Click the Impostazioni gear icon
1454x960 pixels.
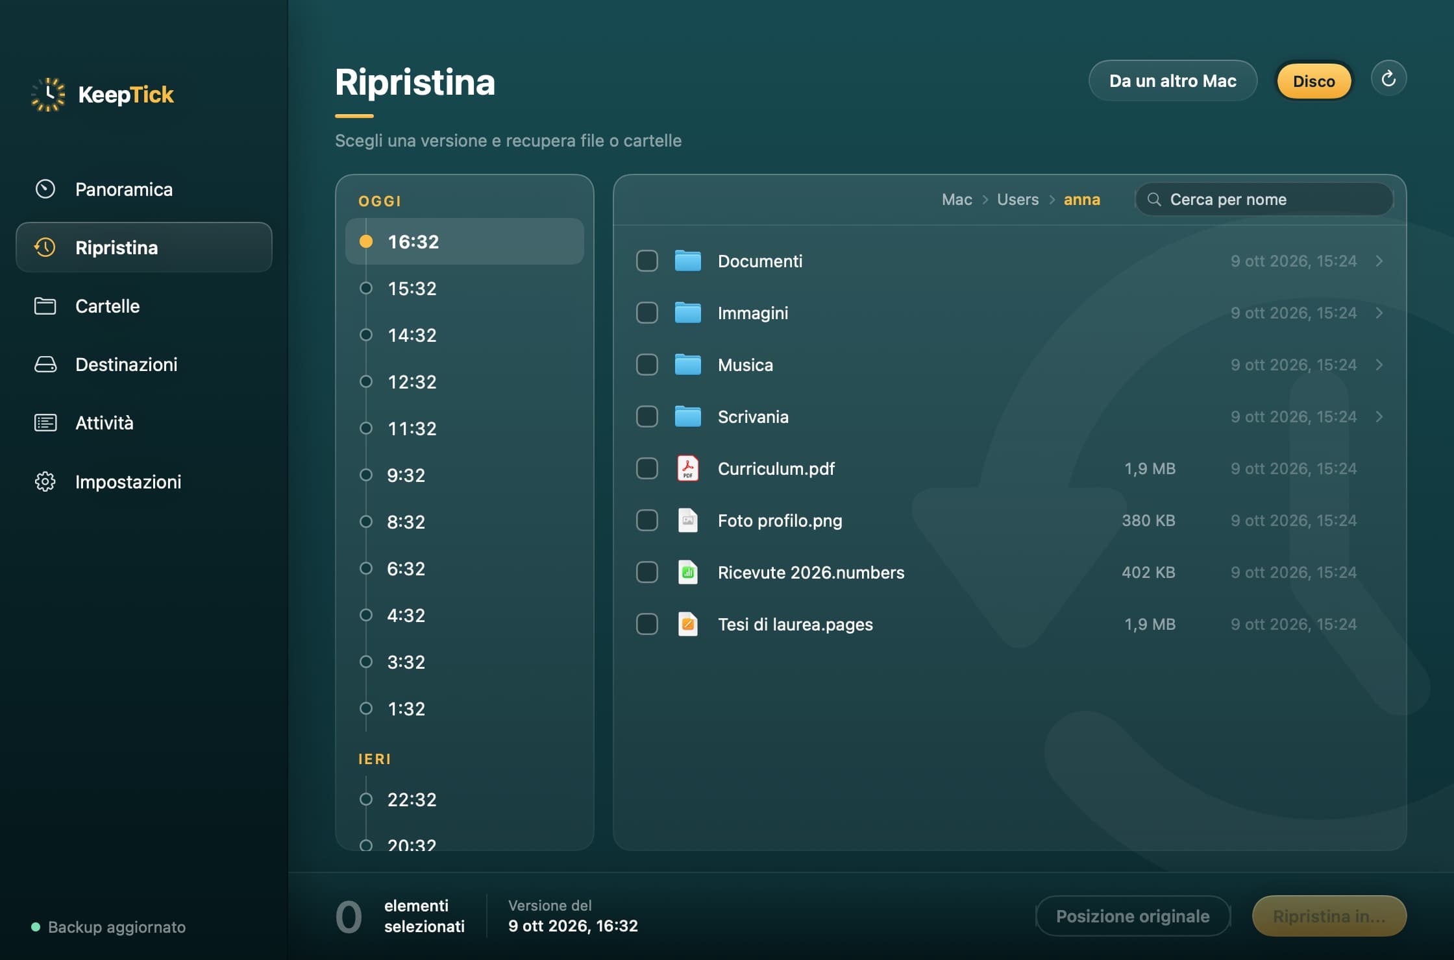pos(45,481)
